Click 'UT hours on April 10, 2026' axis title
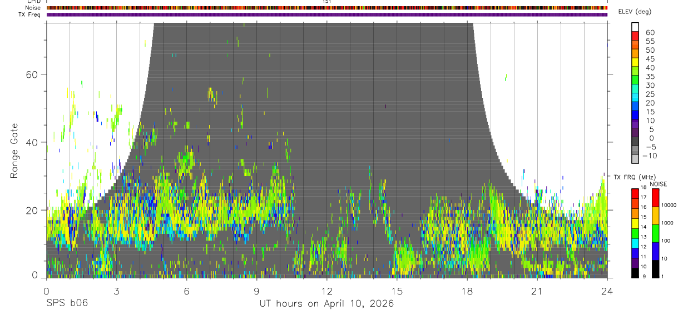This screenshot has height=315, width=683. tap(326, 304)
